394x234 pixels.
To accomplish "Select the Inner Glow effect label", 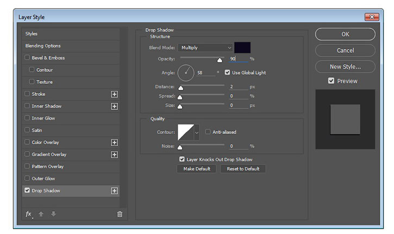I will coord(43,118).
